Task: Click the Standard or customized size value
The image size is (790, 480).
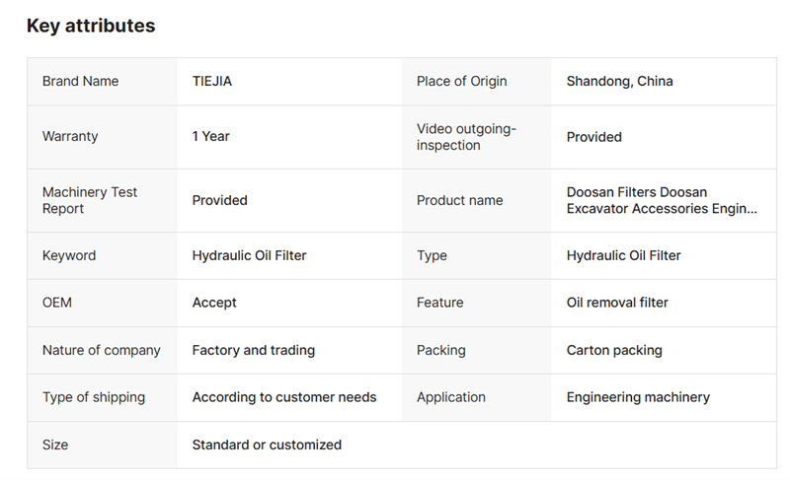Action: click(x=267, y=445)
